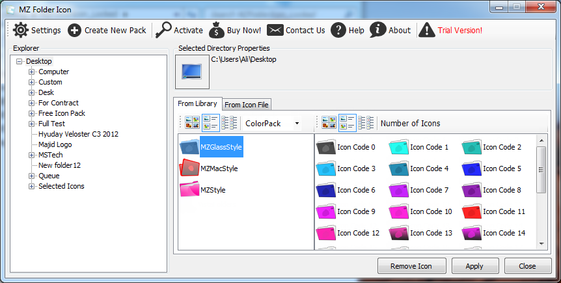Select Hyuday Veloster C3 2012 folder
Image resolution: width=561 pixels, height=283 pixels.
click(x=78, y=134)
